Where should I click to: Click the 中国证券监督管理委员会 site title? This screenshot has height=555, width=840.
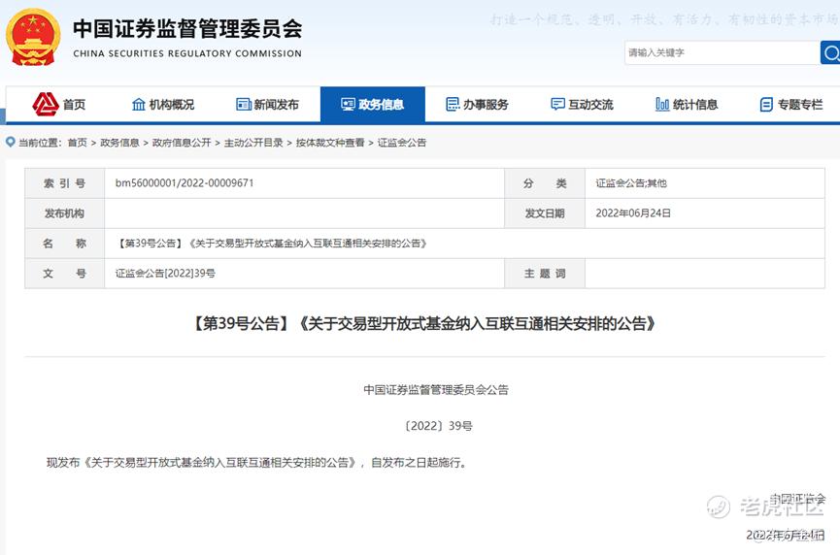[187, 28]
